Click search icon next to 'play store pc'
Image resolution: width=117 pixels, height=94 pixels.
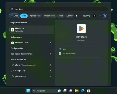click(x=12, y=76)
